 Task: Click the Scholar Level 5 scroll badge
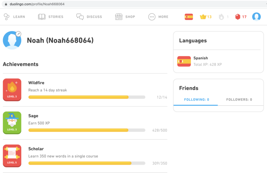pos(12,156)
